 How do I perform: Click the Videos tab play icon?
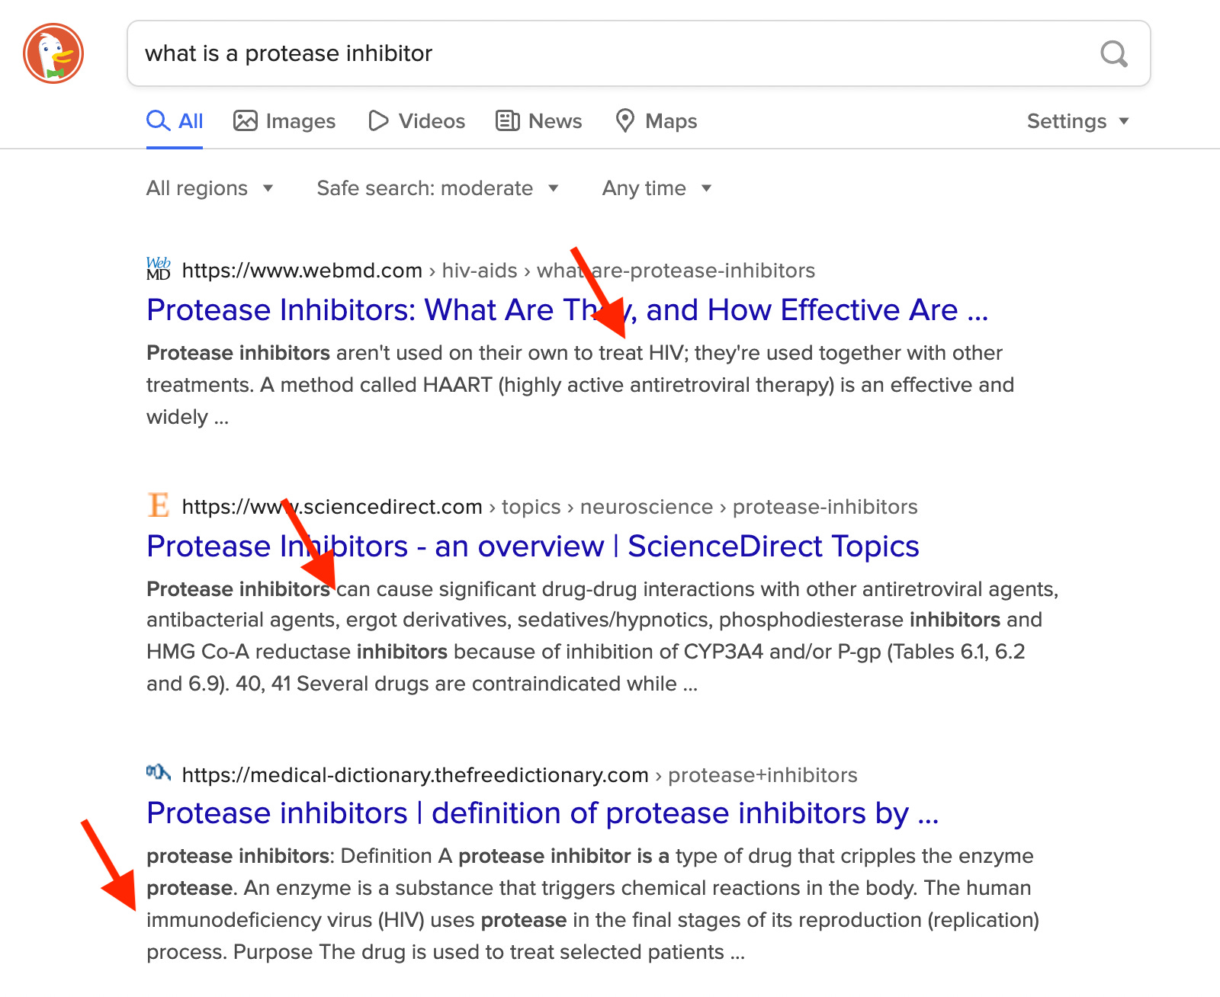tap(378, 121)
